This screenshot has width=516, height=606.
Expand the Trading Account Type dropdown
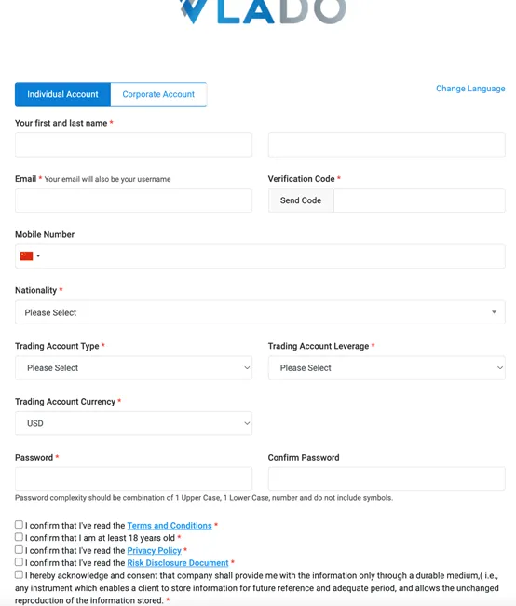point(133,367)
